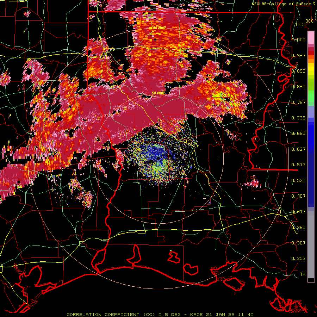Image resolution: width=317 pixels, height=317 pixels.
Task: Click the "100 NMI" range ring label
Action: point(159,28)
